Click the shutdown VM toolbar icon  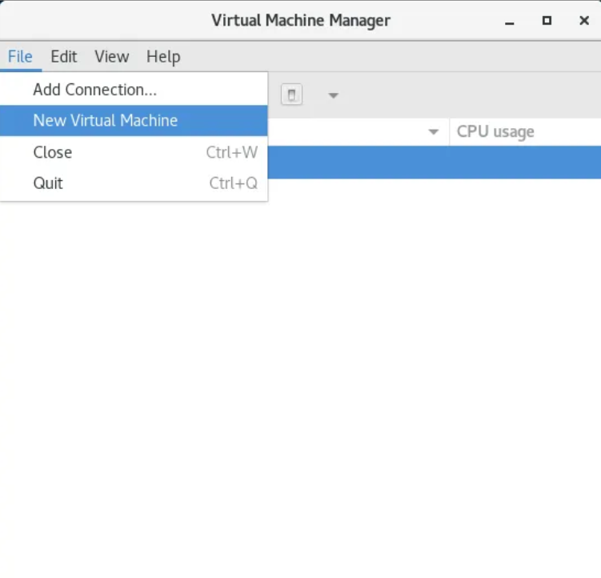(291, 94)
